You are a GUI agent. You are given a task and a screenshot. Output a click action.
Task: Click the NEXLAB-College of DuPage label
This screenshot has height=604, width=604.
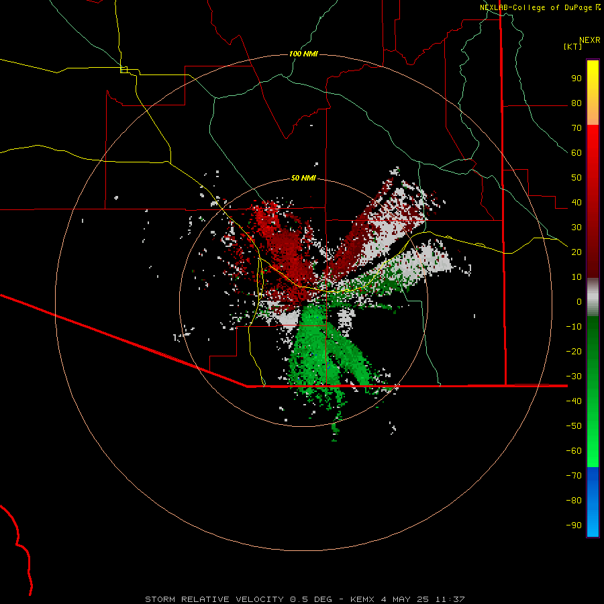click(x=536, y=7)
